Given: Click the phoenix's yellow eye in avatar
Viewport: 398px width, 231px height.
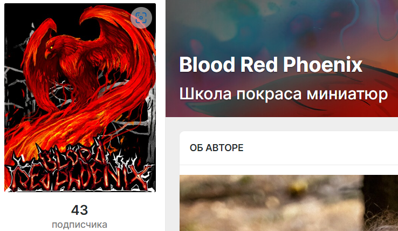Looking at the screenshot, I should click(x=52, y=47).
